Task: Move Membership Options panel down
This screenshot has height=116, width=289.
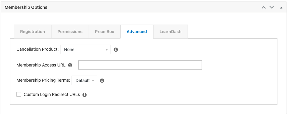Action: [272, 7]
